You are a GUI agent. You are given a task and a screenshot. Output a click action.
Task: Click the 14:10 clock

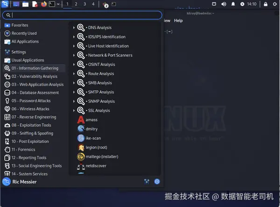pos(252,4)
